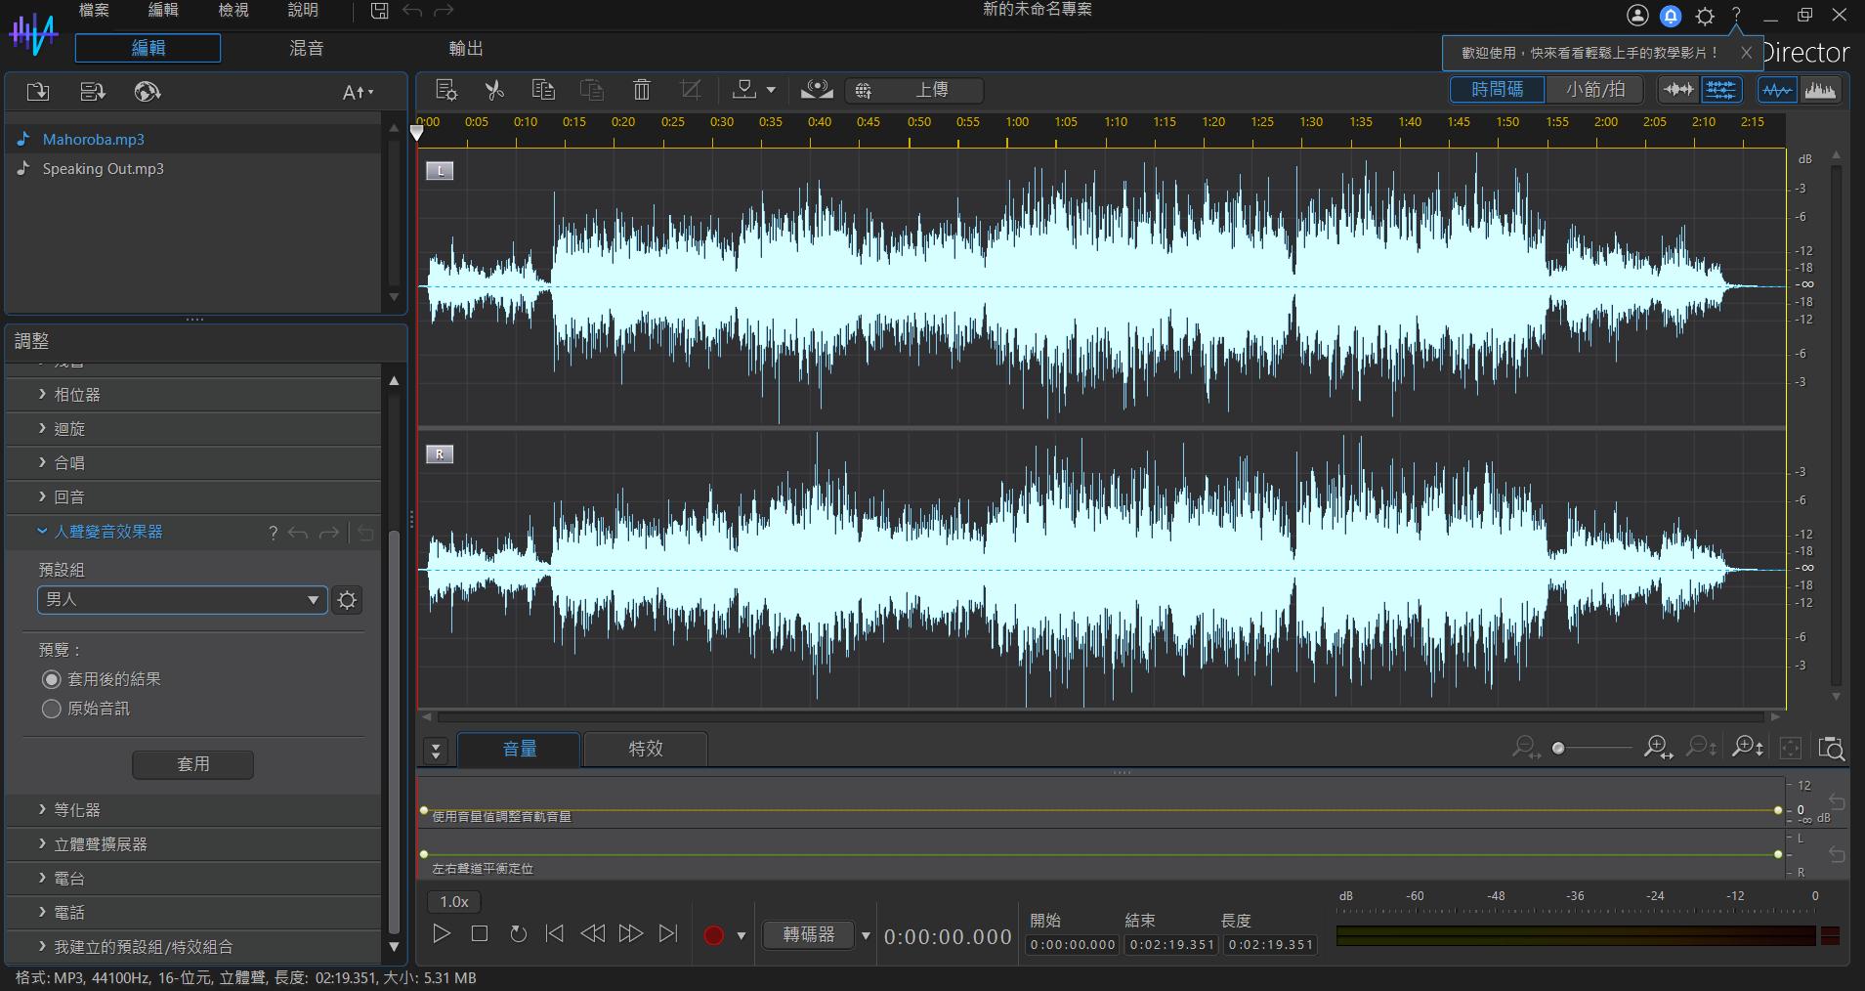Open the 編輯 menu in the menu bar
Image resolution: width=1865 pixels, height=991 pixels.
pos(162,11)
